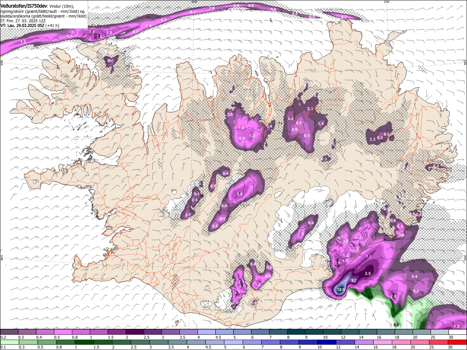Pick the top-row legend swatch between 14 and 16
Screen dimensions: 467x350
tap(368, 332)
